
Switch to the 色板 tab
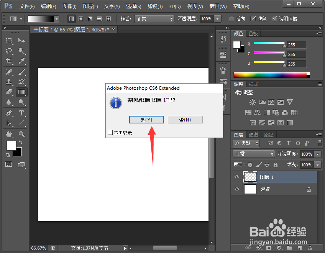click(x=253, y=34)
